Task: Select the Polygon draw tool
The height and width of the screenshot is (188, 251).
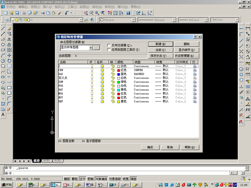Action: (3, 45)
